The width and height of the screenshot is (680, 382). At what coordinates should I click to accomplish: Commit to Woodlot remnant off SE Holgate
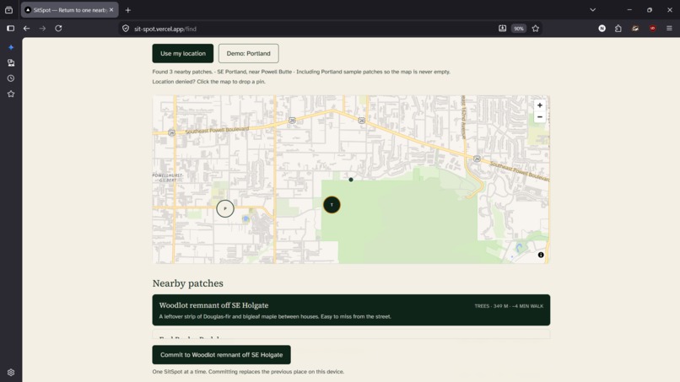click(221, 355)
